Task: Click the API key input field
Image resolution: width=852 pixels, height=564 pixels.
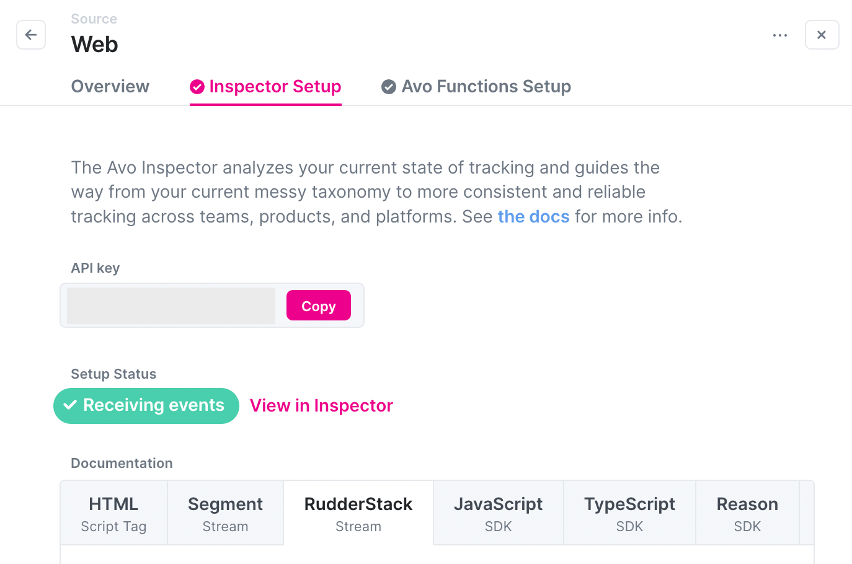Action: tap(171, 305)
